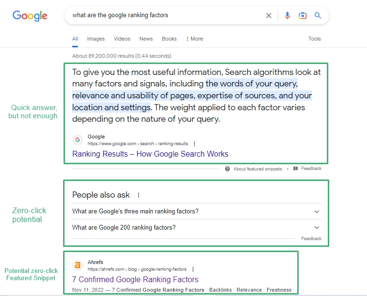
Task: Switch to the Images tab
Action: pyautogui.click(x=96, y=39)
